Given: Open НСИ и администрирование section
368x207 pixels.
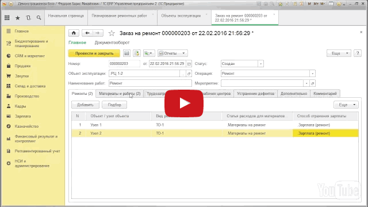Looking at the screenshot, I should (32, 163).
